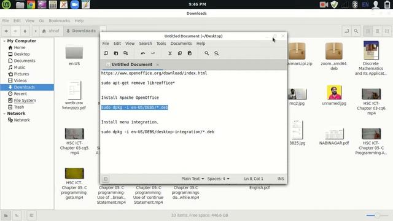The height and width of the screenshot is (221, 393).
Task: Click the ahnaf home path button
Action: [x=51, y=31]
